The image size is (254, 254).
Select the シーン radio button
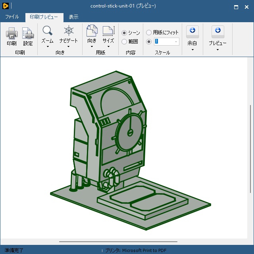pyautogui.click(x=124, y=33)
